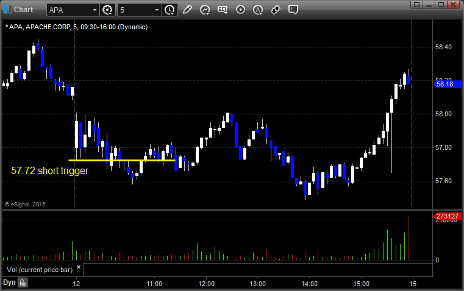The image size is (464, 291).
Task: Click the 13:00 time axis label
Action: pos(258,284)
